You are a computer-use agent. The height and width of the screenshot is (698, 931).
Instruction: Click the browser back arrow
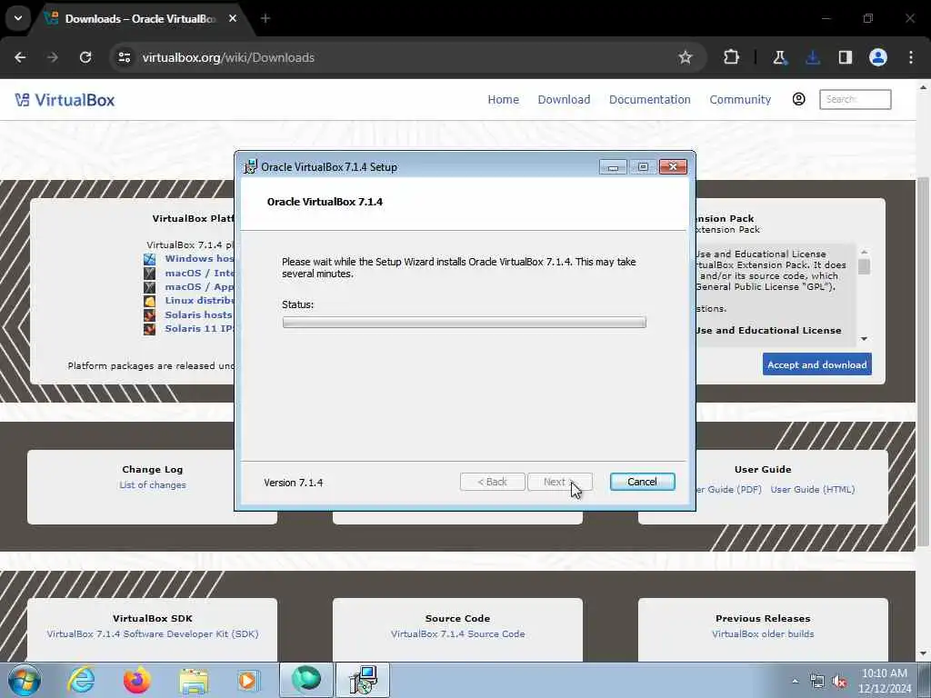(20, 57)
